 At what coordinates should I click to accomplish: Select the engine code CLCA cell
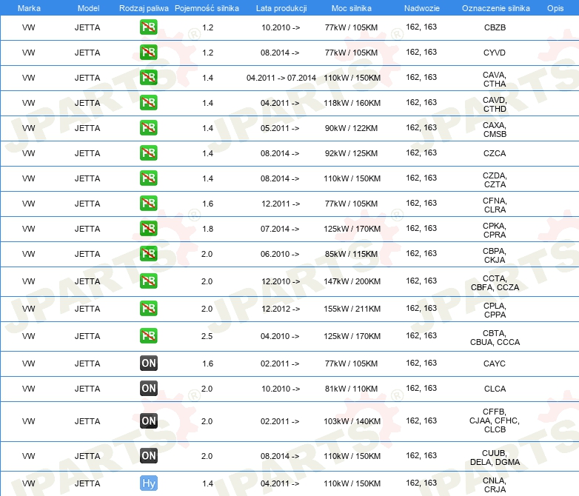[495, 389]
